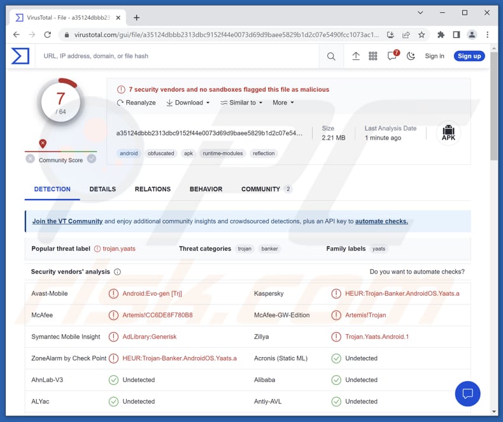This screenshot has width=503, height=422.
Task: Open notifications comment icon with badge
Action: pyautogui.click(x=393, y=55)
